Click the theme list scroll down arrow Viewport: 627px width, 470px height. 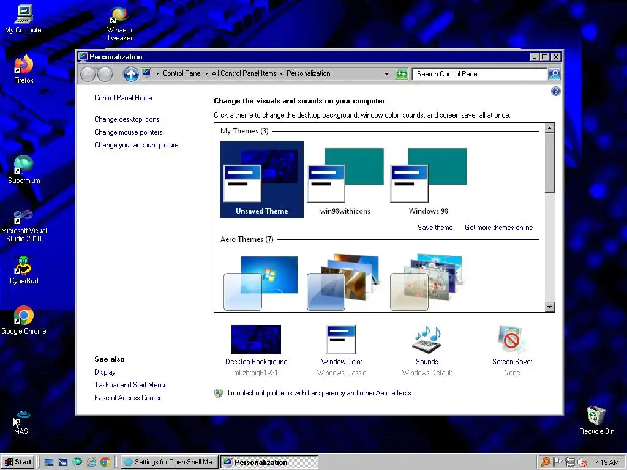click(550, 307)
